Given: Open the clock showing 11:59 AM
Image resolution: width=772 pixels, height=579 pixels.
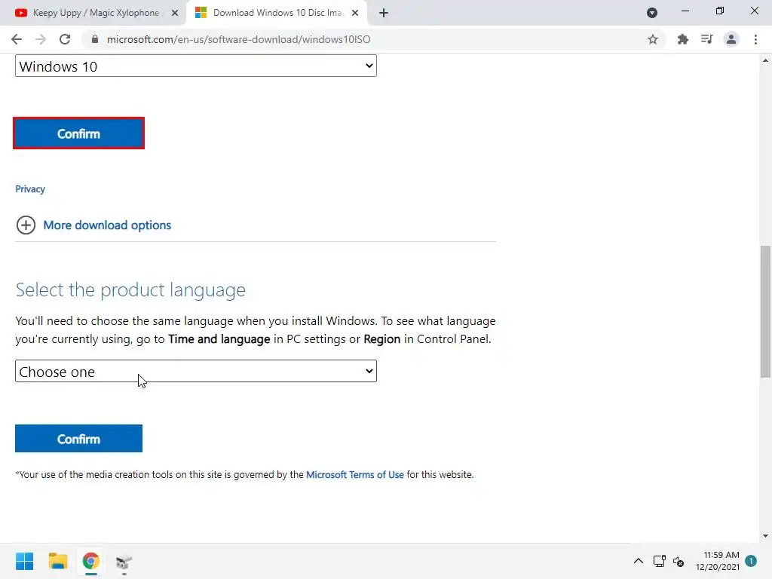Looking at the screenshot, I should click(x=718, y=561).
